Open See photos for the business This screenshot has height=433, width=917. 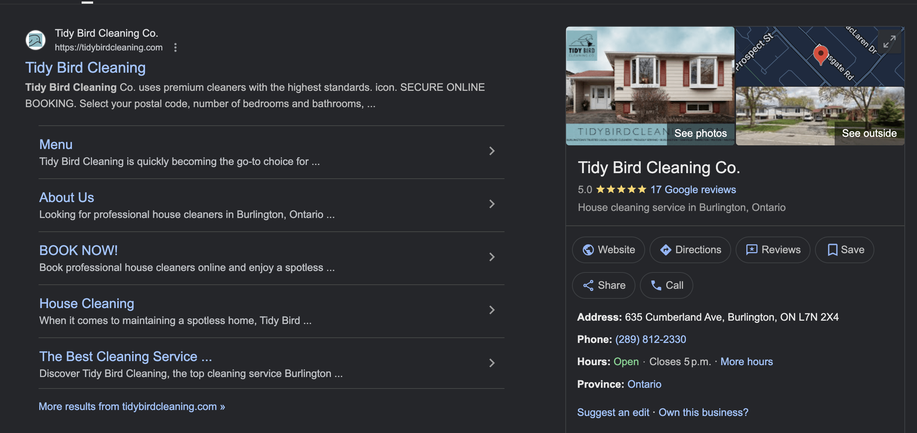701,133
